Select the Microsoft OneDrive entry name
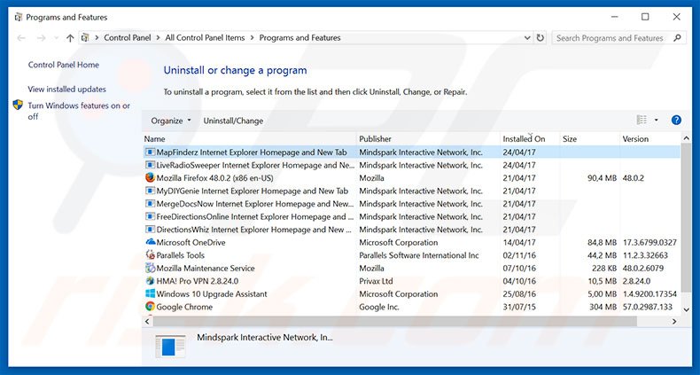700x375 pixels. pos(191,242)
